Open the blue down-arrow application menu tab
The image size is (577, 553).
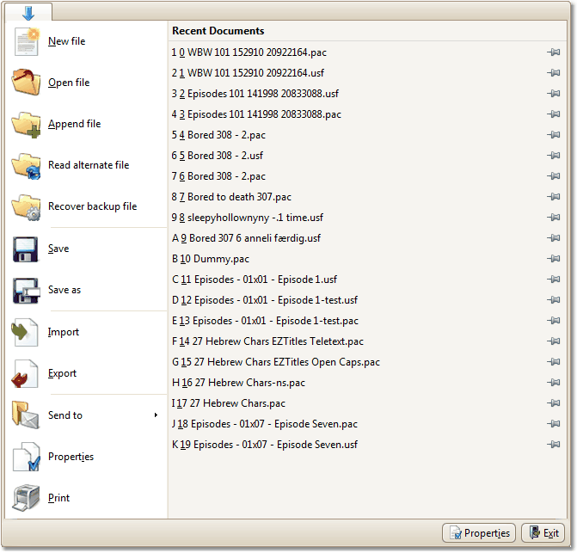tap(28, 13)
